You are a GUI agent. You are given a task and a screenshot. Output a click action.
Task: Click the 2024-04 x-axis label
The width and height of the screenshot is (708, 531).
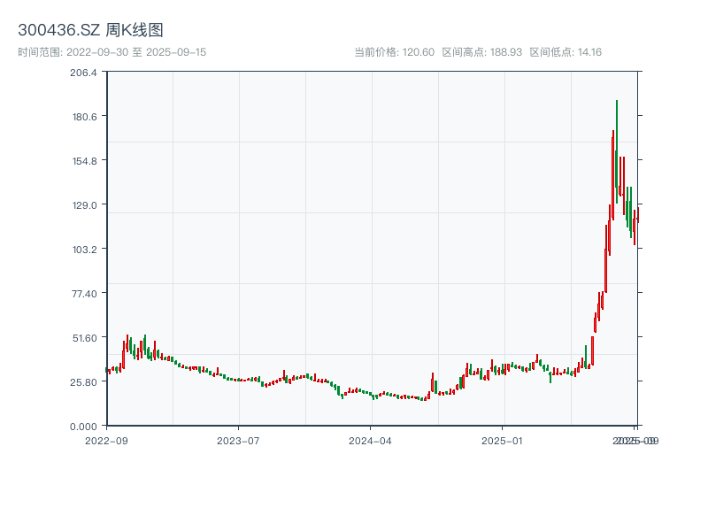point(370,441)
